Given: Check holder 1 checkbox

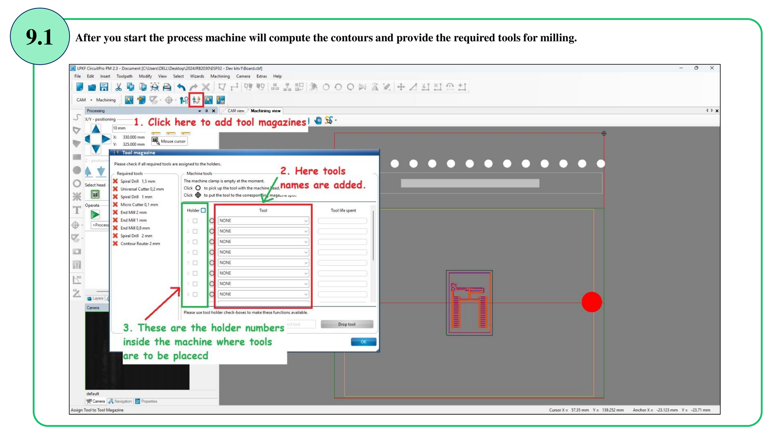Looking at the screenshot, I should click(x=195, y=221).
